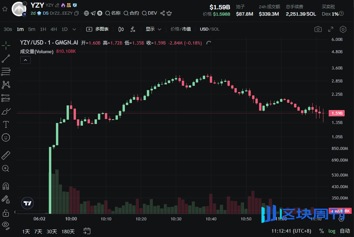Set chart range to 30天
354x237 pixels.
pos(52,231)
